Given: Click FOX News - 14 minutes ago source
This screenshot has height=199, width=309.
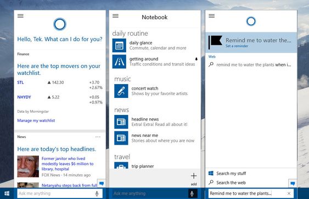Looking at the screenshot, I should pyautogui.click(x=66, y=175).
